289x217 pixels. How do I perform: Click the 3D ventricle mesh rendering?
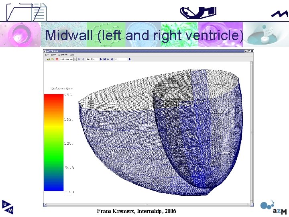(x=161, y=132)
